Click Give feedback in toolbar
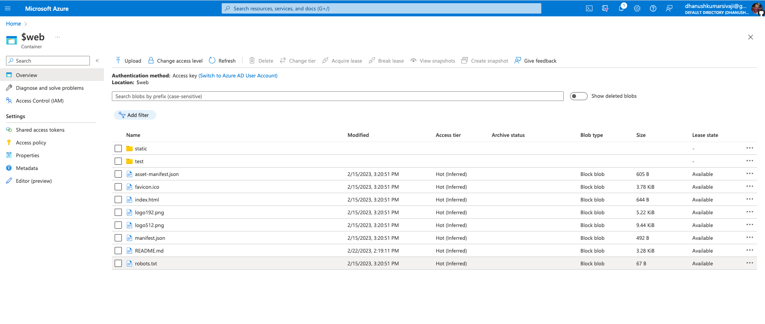The height and width of the screenshot is (324, 765). tap(536, 61)
